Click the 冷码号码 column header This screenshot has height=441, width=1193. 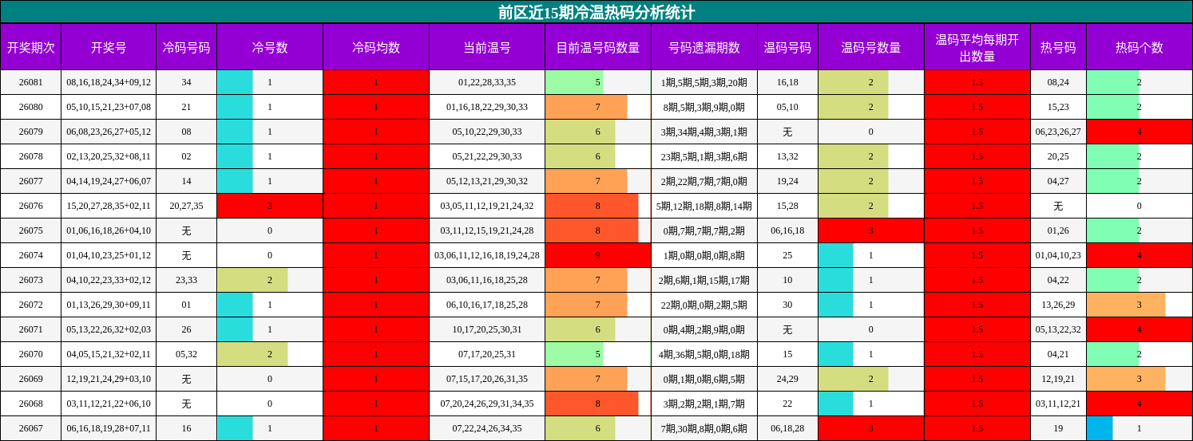[186, 47]
